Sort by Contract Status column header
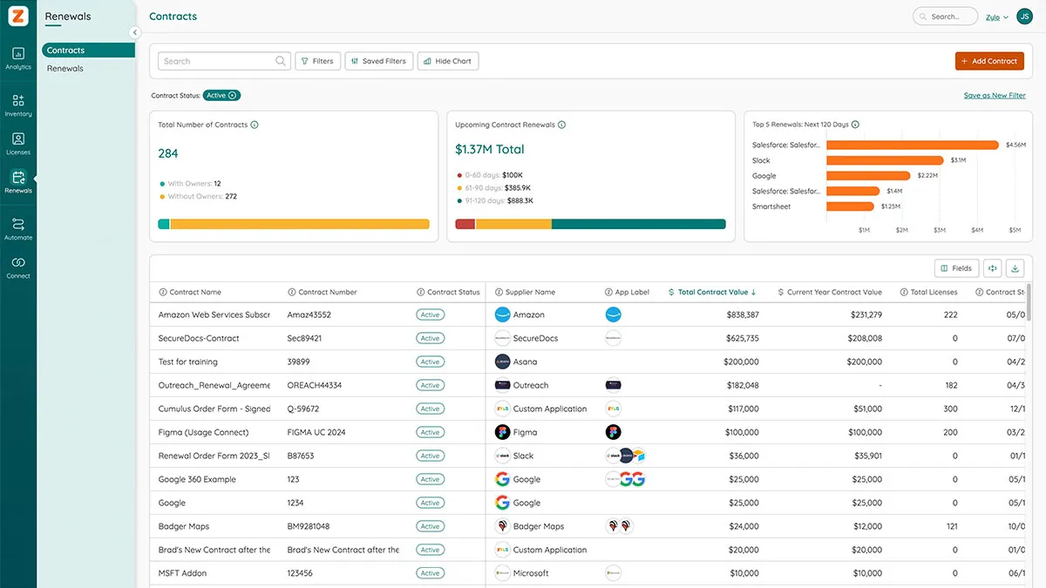Viewport: 1046px width, 588px height. [448, 292]
